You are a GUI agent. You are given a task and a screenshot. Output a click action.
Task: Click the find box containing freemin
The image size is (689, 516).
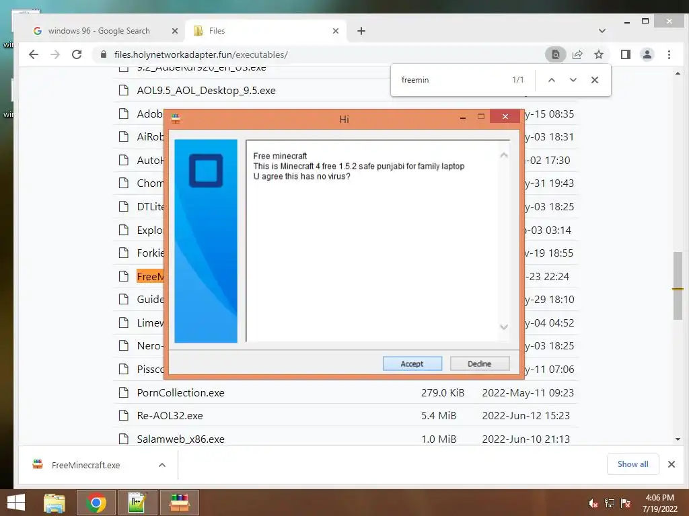453,80
